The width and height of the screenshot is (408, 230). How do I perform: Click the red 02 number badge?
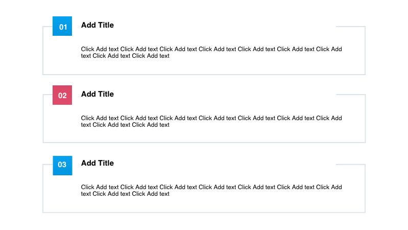click(62, 95)
